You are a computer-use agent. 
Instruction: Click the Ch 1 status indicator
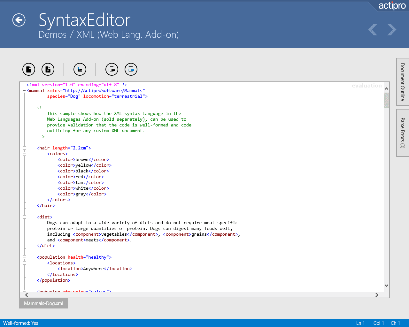coord(395,323)
